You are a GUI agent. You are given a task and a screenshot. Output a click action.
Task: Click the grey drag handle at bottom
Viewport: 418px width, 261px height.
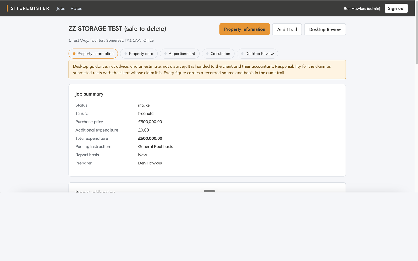(210, 191)
